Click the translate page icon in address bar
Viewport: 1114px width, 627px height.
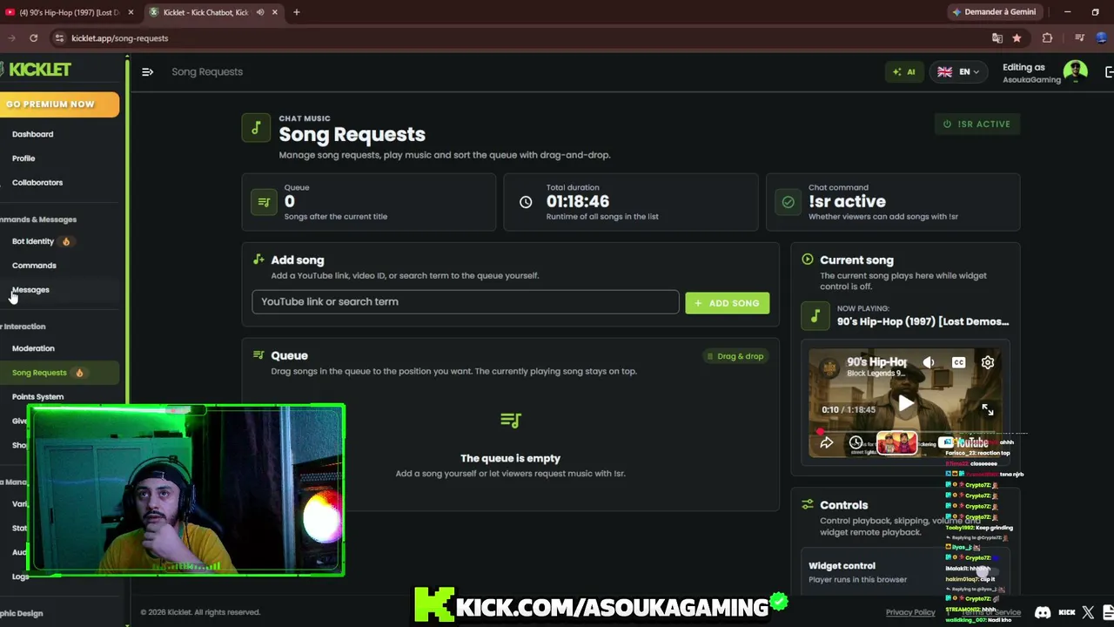[x=997, y=38]
